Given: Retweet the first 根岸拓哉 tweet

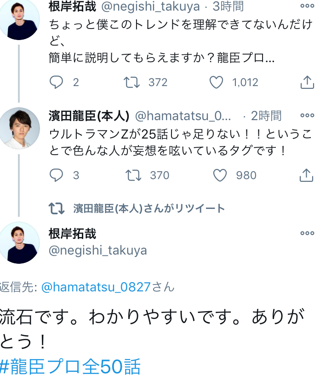Looking at the screenshot, I should pyautogui.click(x=132, y=82).
